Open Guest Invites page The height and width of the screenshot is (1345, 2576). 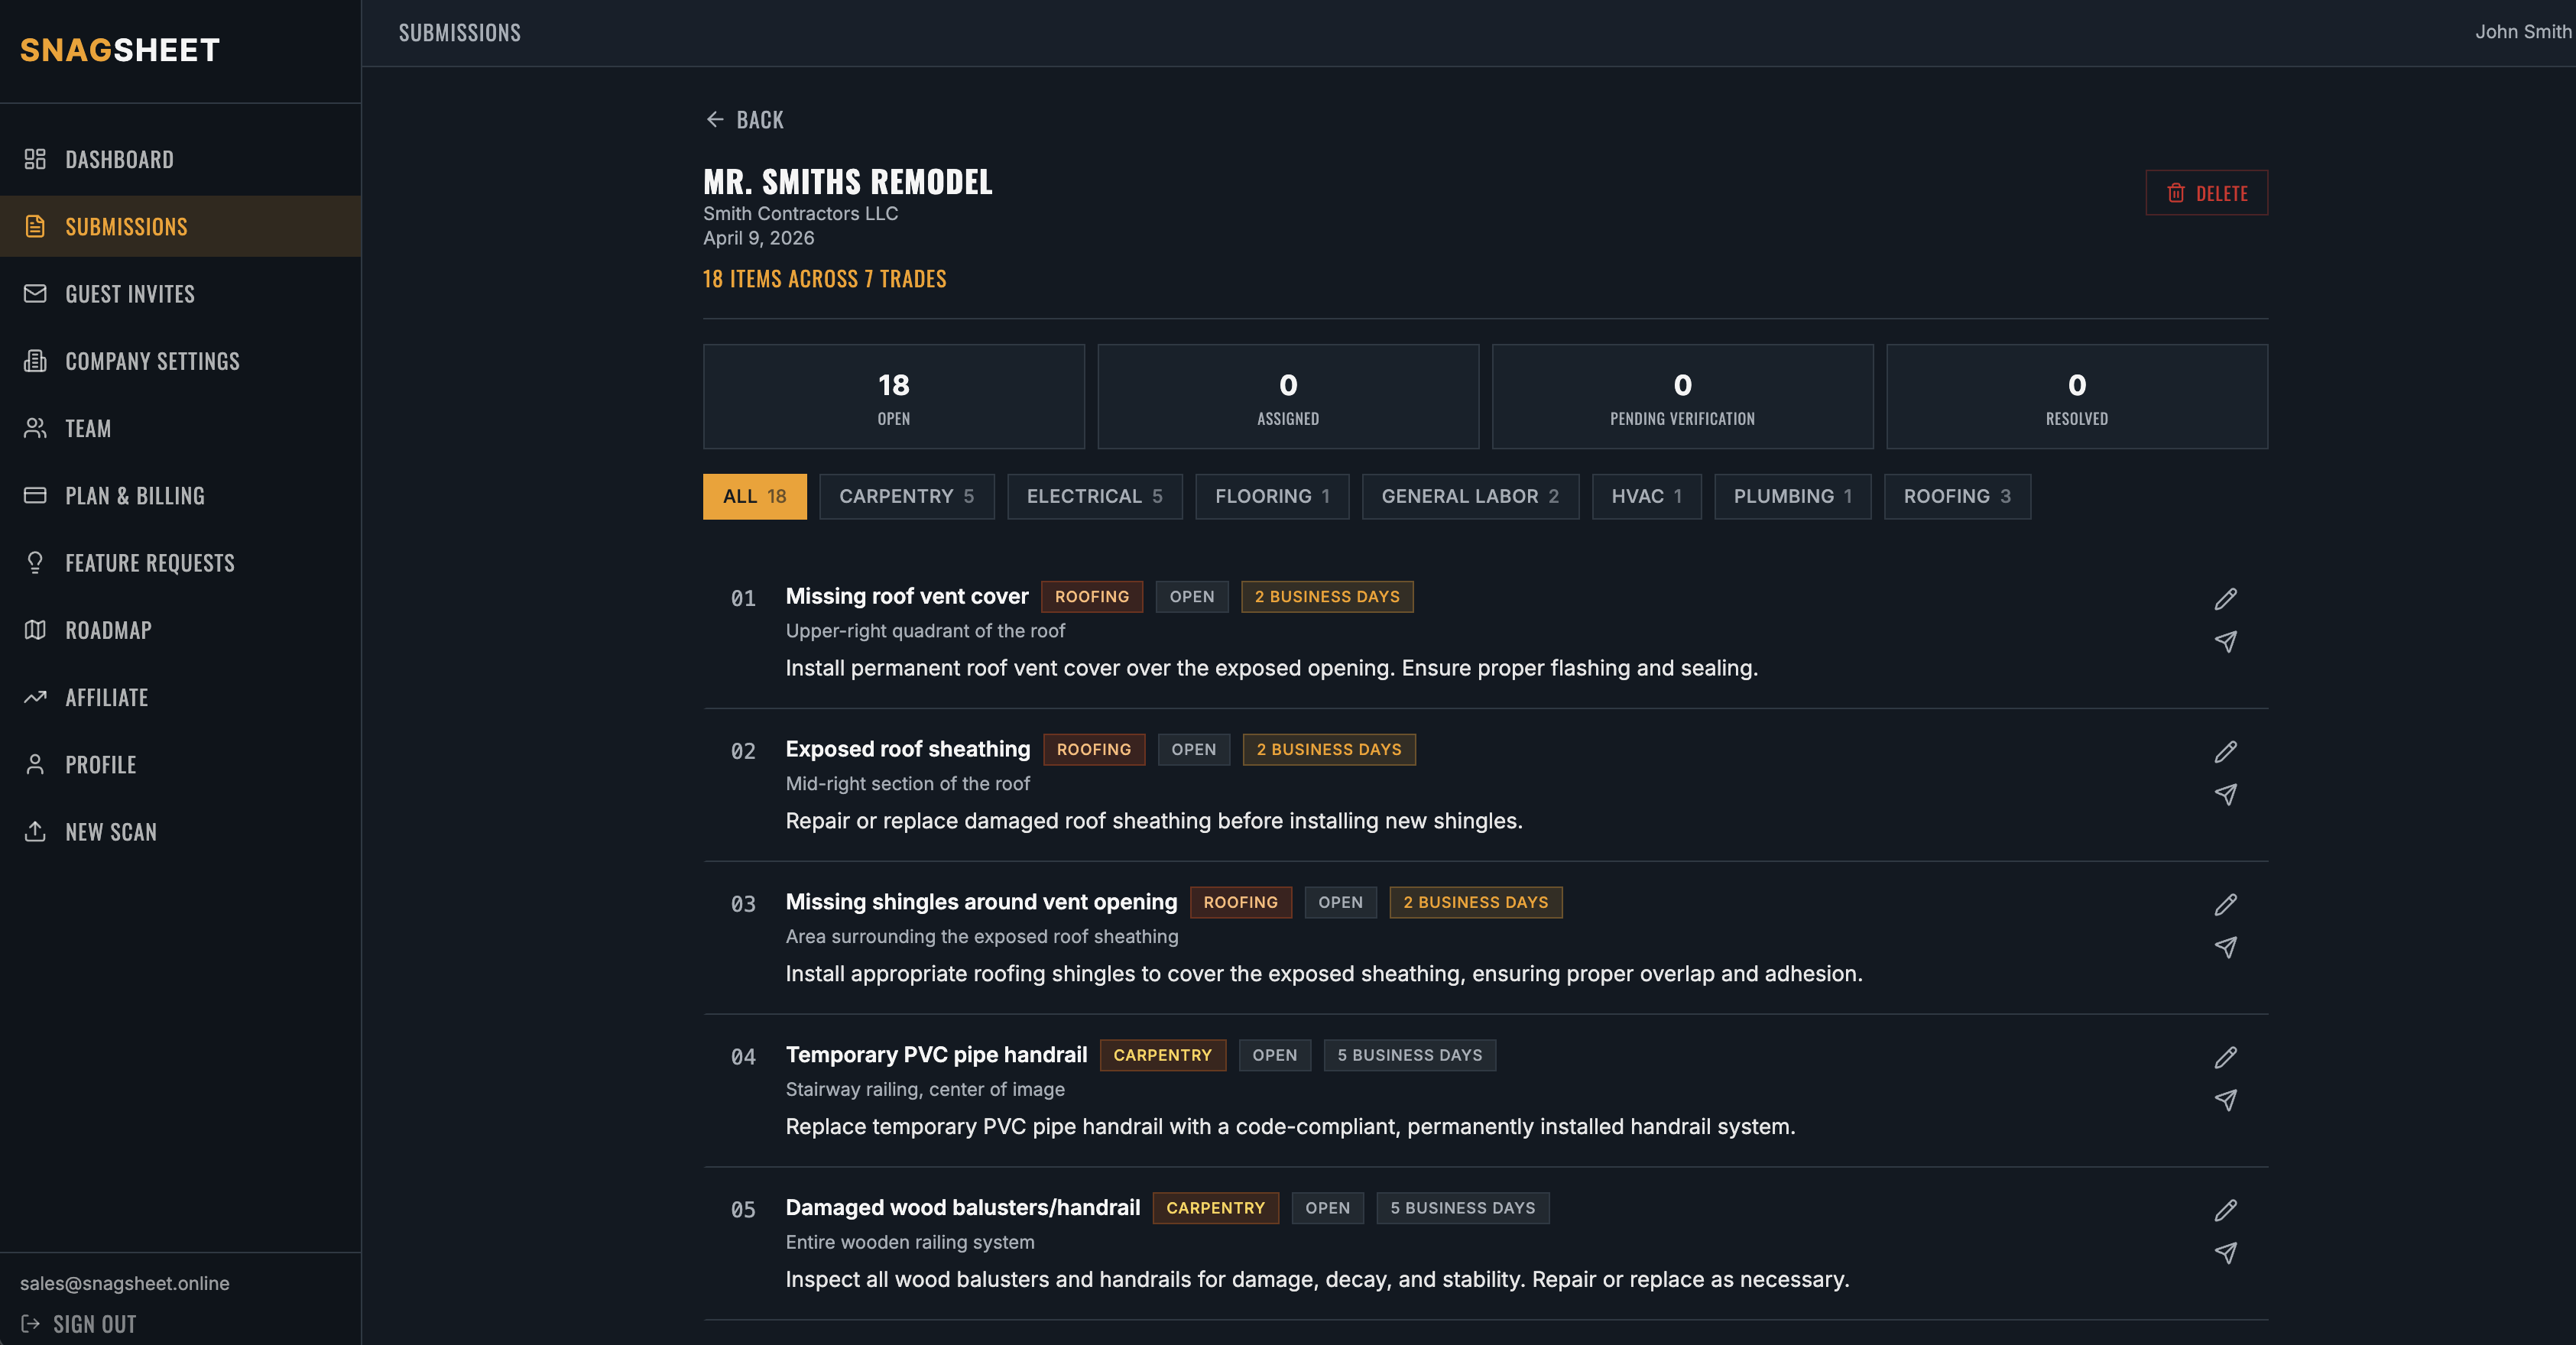coord(180,293)
